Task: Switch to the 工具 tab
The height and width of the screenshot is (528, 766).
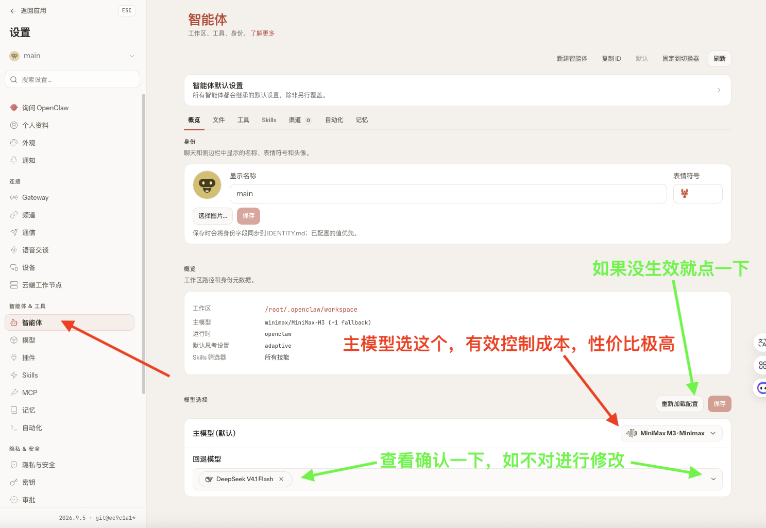Action: [x=243, y=120]
